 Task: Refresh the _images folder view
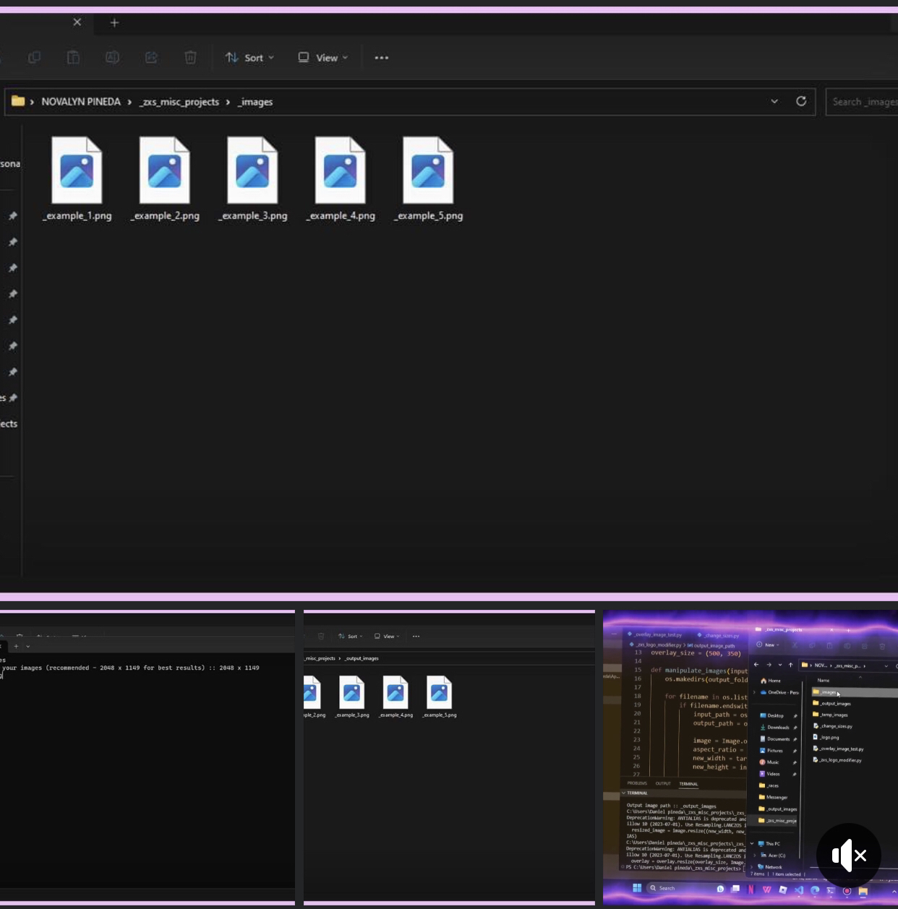[801, 101]
